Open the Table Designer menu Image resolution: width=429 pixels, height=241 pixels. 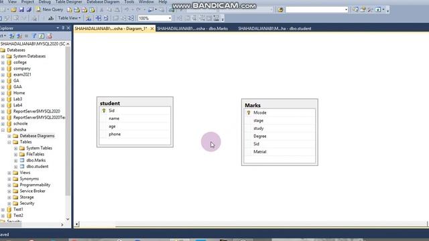tap(68, 2)
